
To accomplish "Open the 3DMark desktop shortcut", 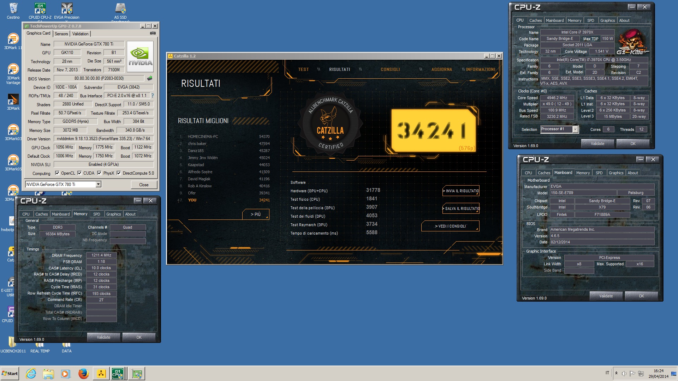I will coord(13,102).
